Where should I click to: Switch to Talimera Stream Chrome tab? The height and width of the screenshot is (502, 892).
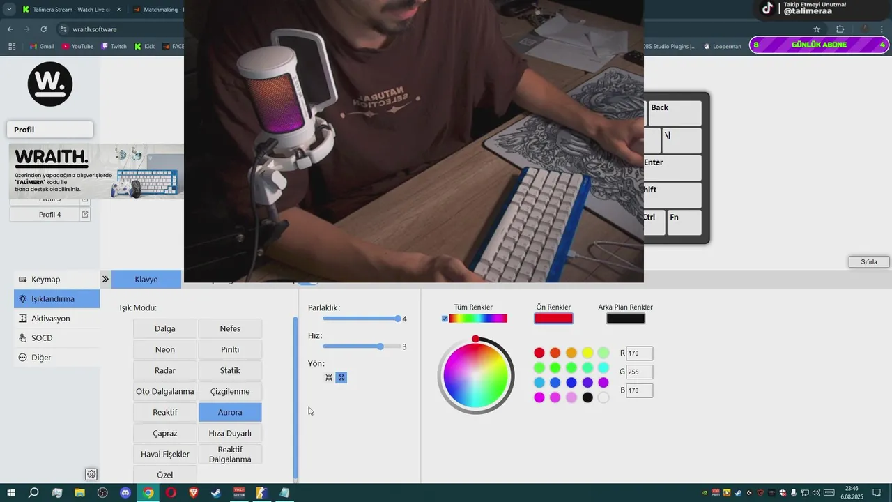(70, 10)
